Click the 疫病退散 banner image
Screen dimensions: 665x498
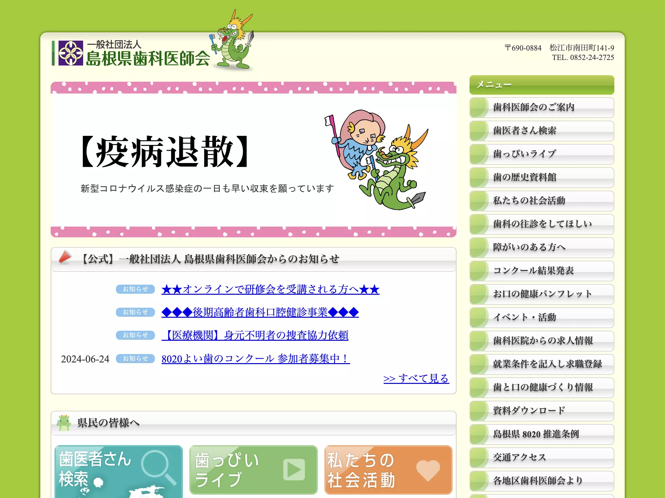tap(253, 159)
